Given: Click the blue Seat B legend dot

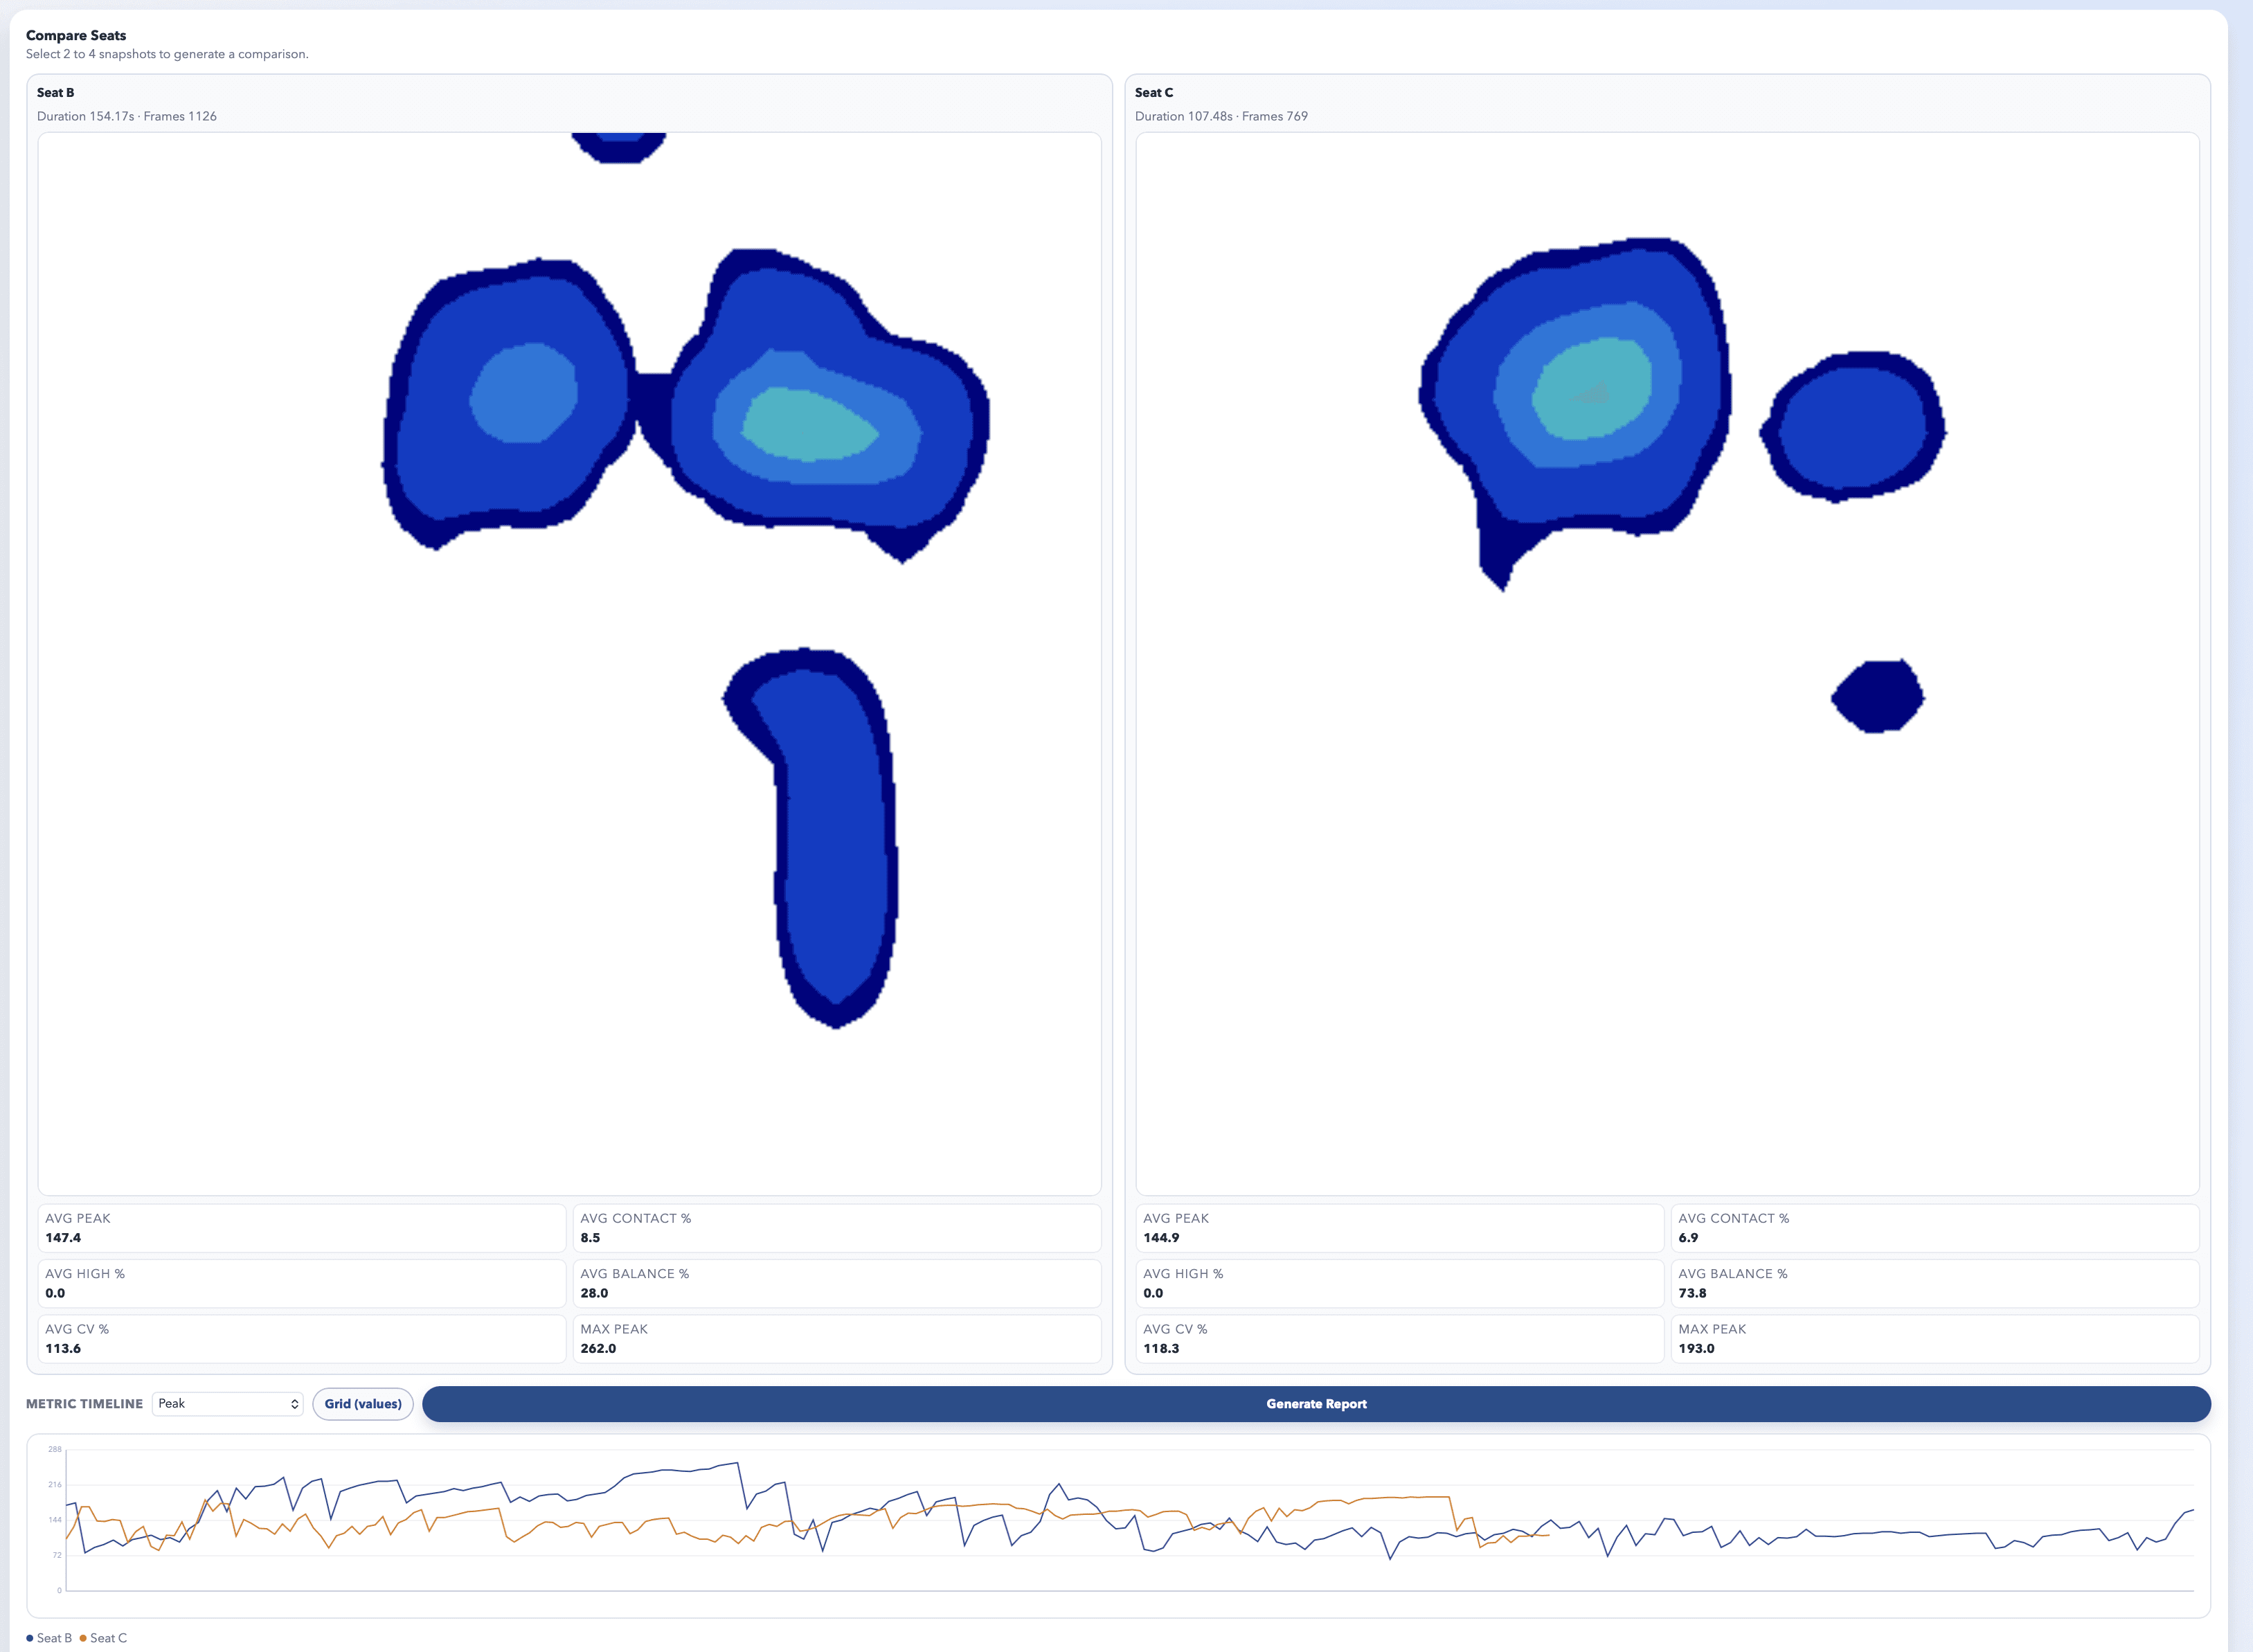Looking at the screenshot, I should coord(30,1638).
